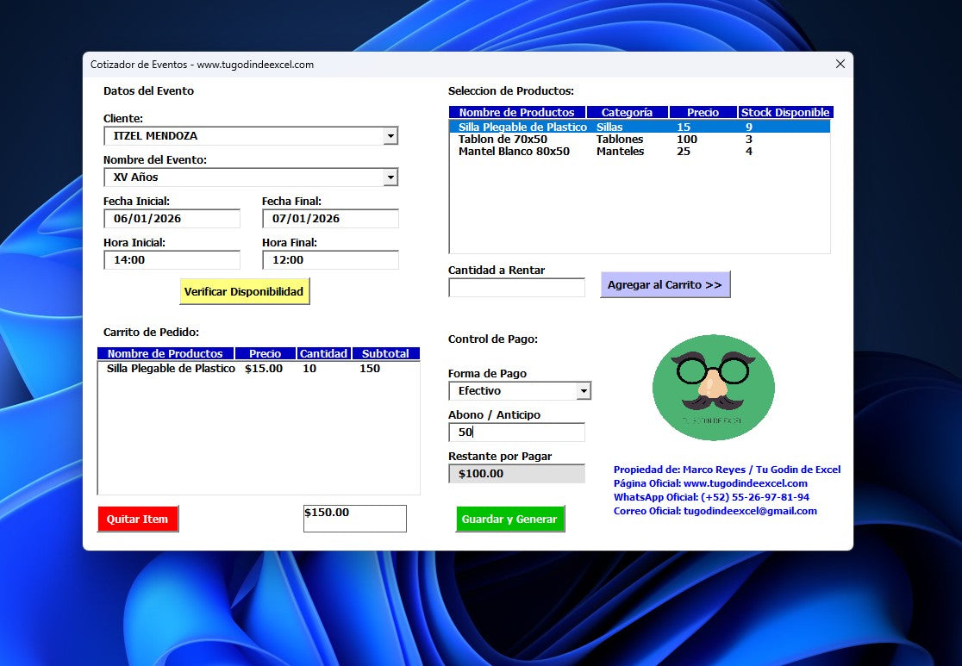Viewport: 962px width, 666px height.
Task: Focus the Hora Final time field
Action: (330, 260)
